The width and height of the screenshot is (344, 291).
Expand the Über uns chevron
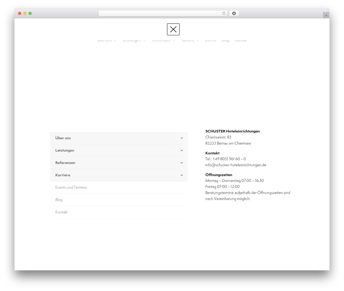[182, 138]
